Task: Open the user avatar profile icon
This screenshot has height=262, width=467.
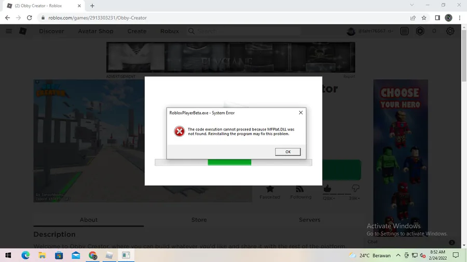Action: point(351,31)
